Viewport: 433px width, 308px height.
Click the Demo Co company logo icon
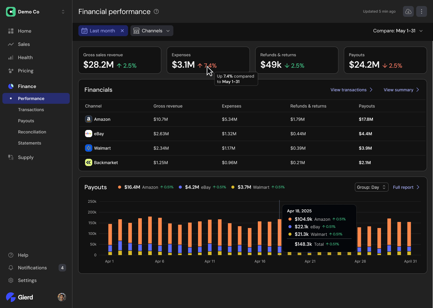[x=11, y=11]
